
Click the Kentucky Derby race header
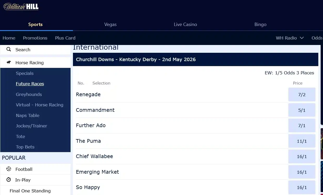pos(196,60)
